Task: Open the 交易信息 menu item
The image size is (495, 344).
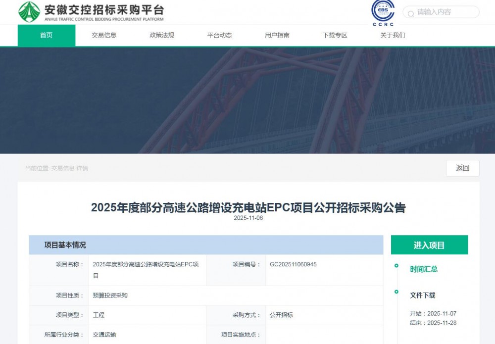Action: click(x=104, y=35)
